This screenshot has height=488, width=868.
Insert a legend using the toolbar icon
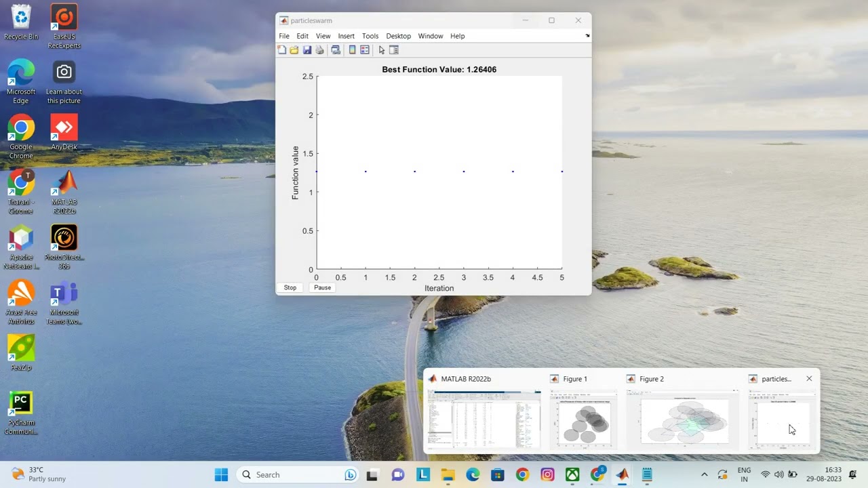[x=365, y=50]
